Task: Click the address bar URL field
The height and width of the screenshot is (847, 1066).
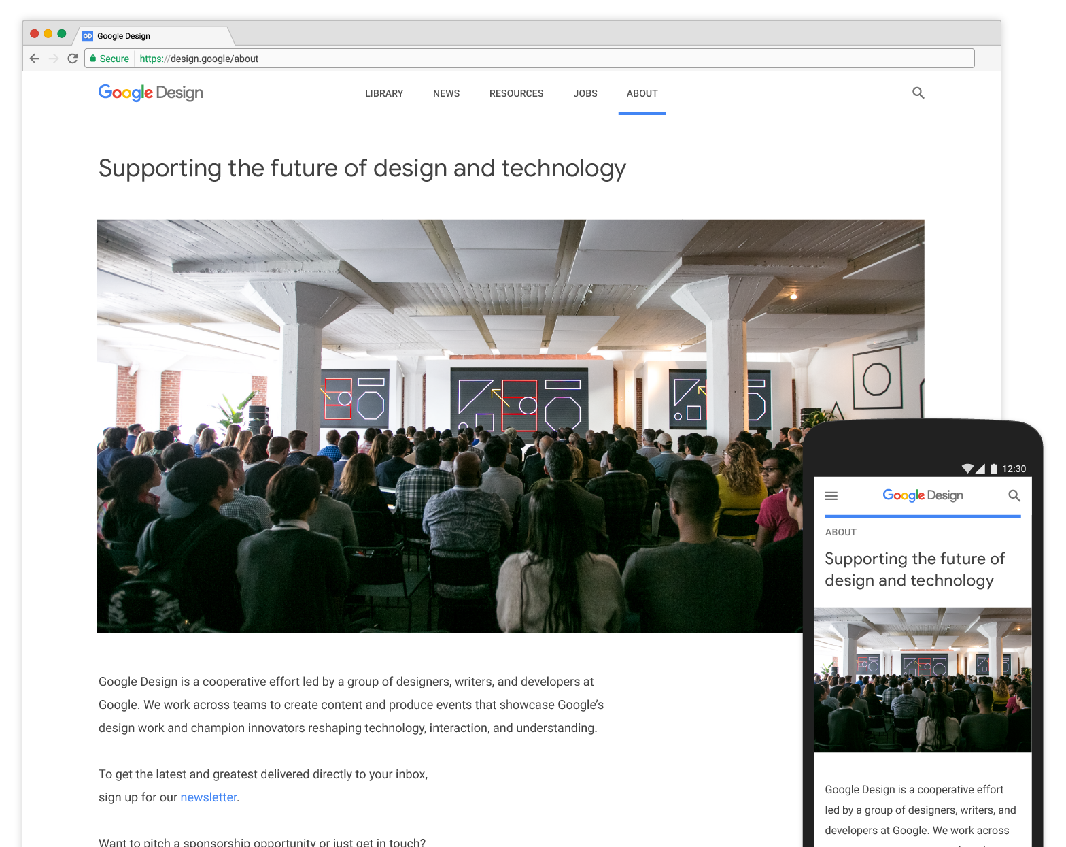Action: [x=530, y=59]
